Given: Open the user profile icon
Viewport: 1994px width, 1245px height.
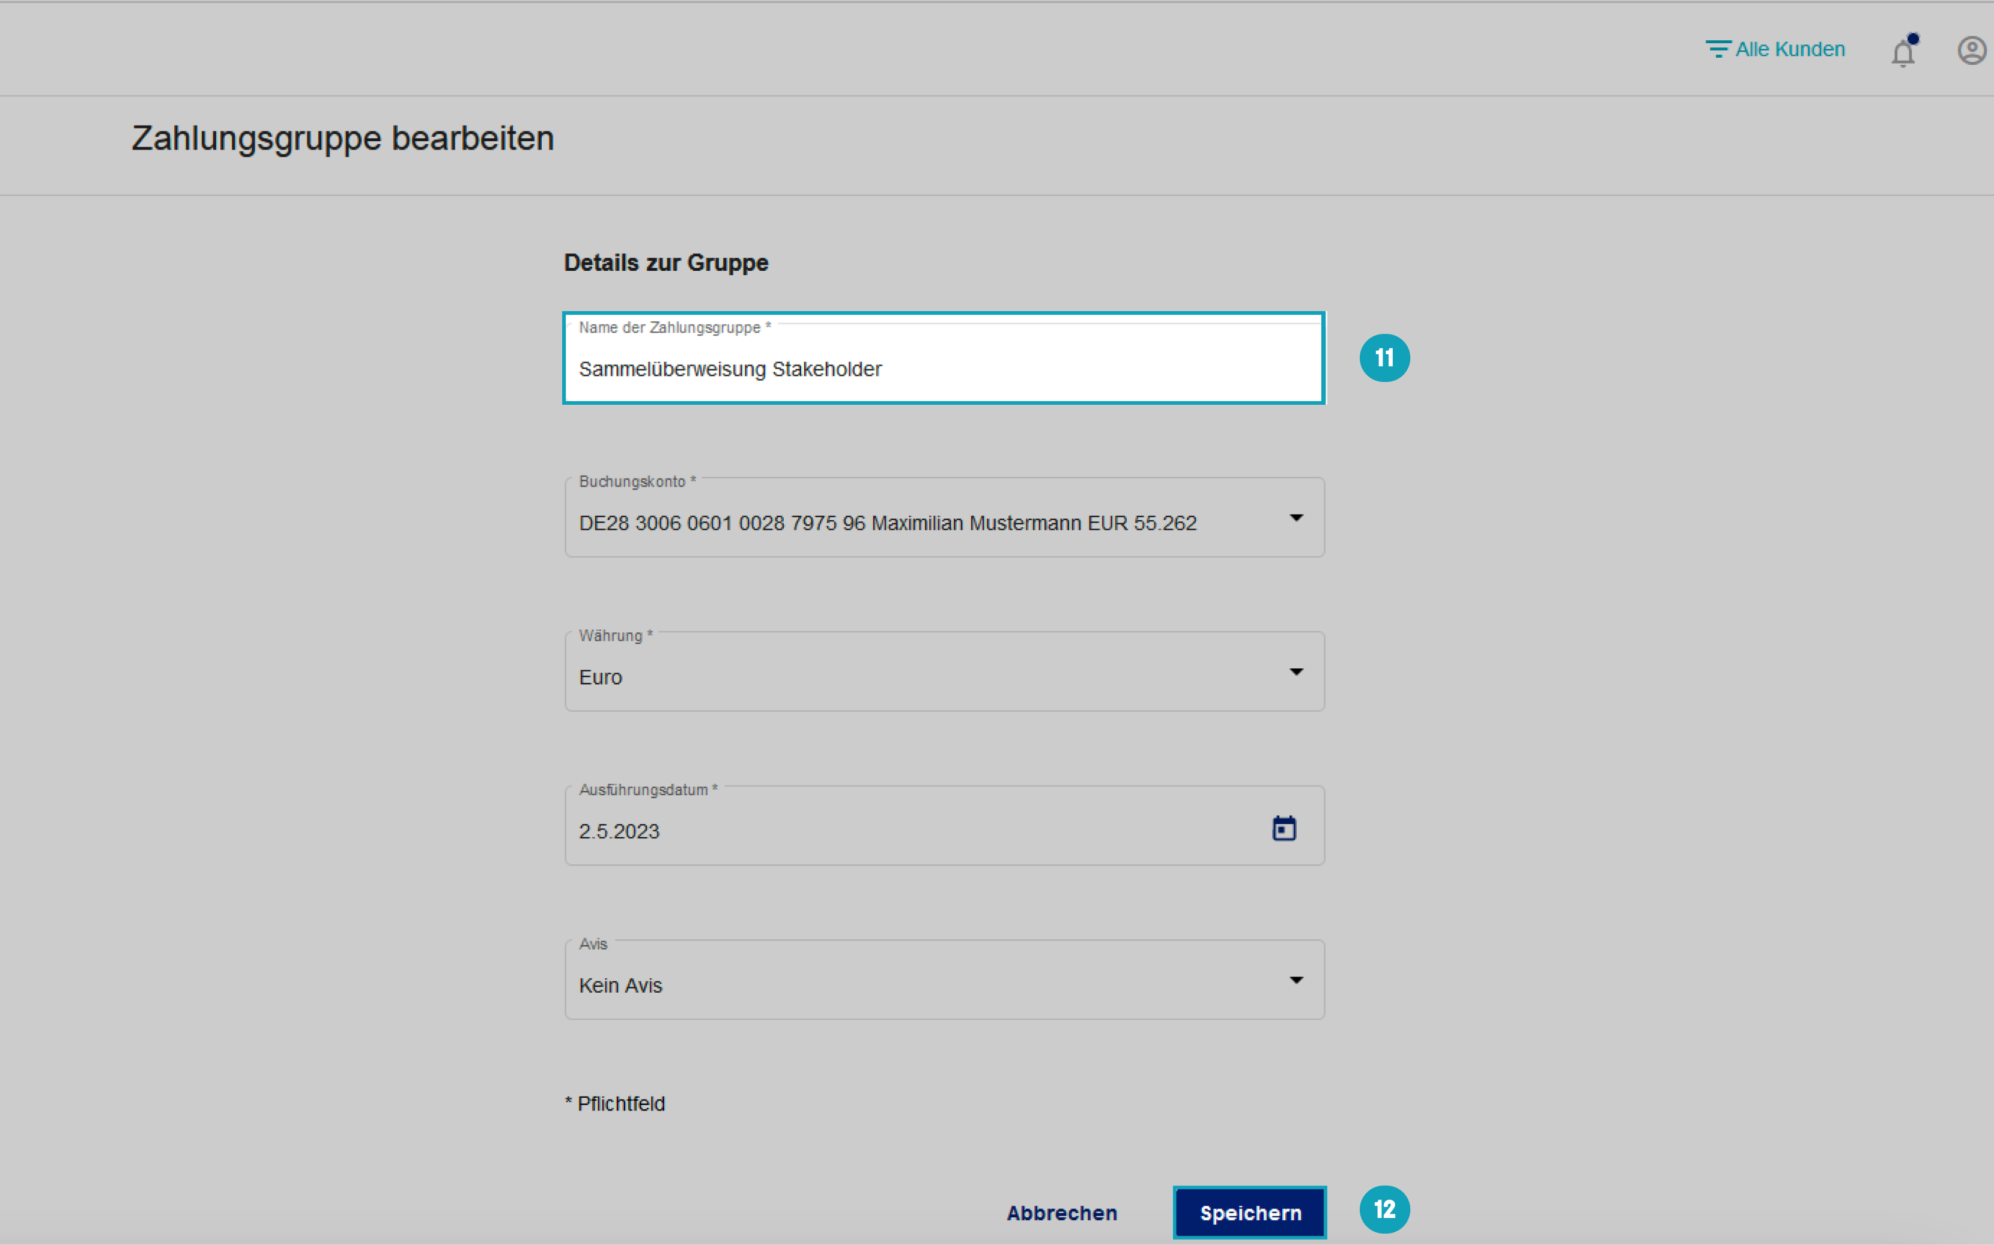Looking at the screenshot, I should point(1972,50).
